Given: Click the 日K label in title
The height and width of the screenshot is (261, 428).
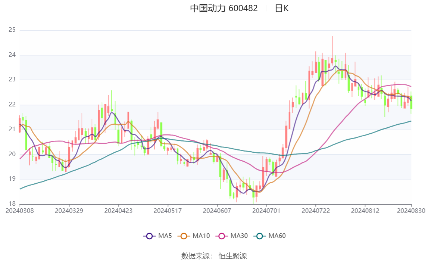Looking at the screenshot, I should pos(282,8).
